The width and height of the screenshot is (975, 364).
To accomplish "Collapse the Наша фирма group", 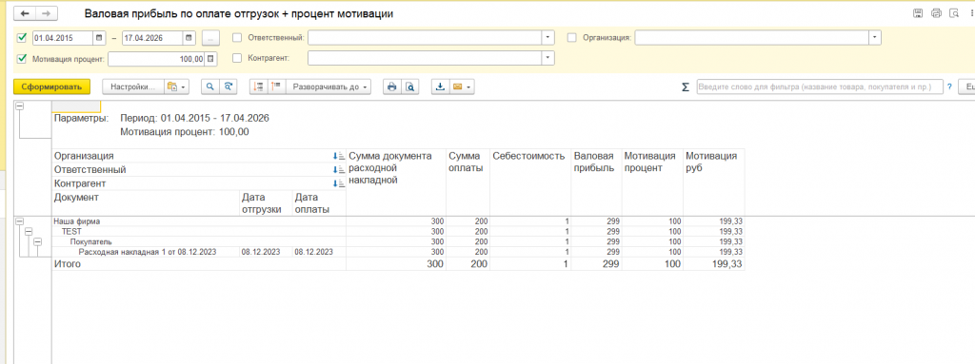I will (x=19, y=220).
